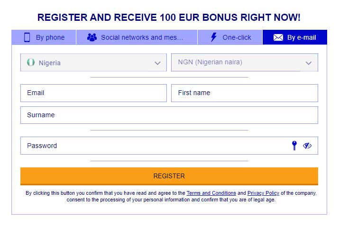Click into the First name field
339x226 pixels.
(x=245, y=93)
